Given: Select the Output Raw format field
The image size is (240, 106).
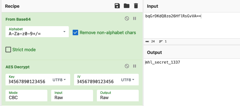Looking at the screenshot, I should (118, 96).
